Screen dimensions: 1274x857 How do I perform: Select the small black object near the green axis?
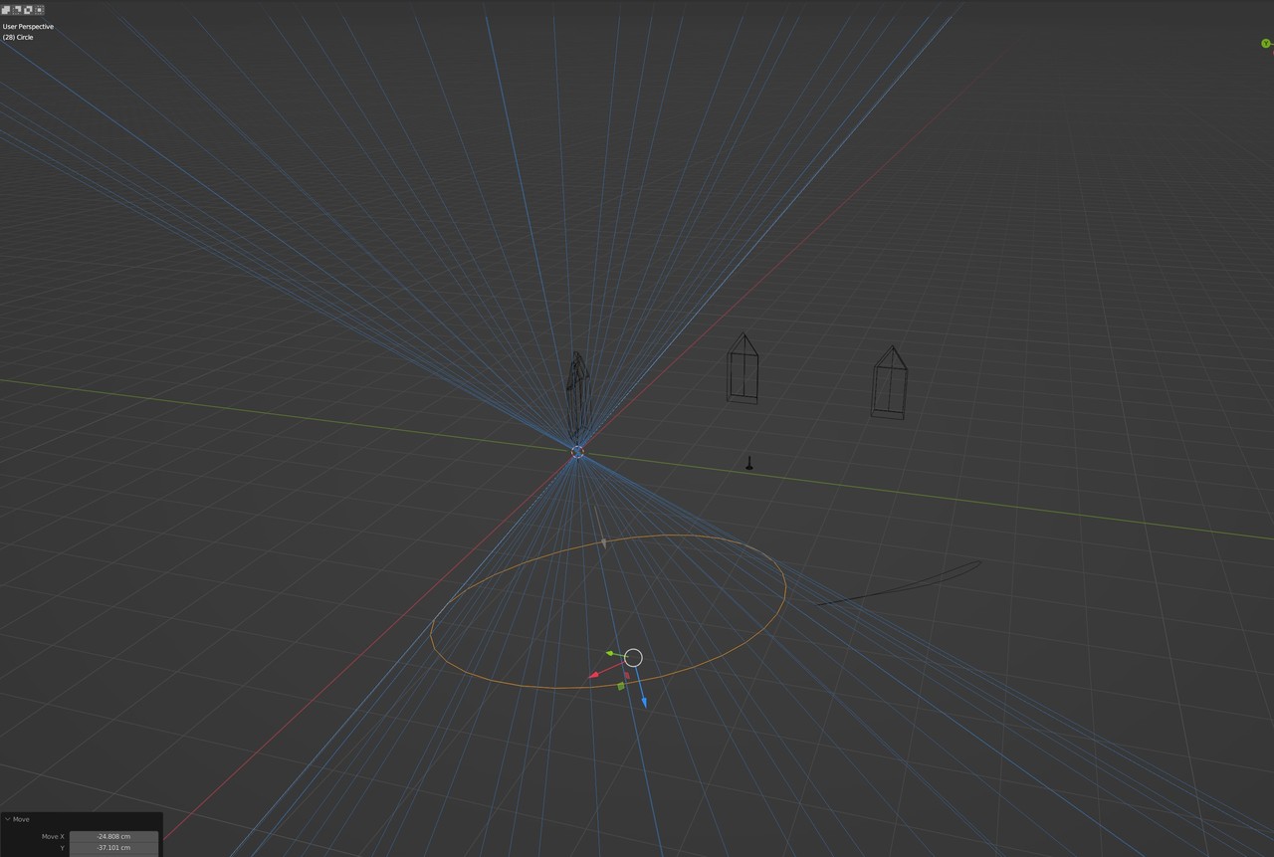[749, 463]
